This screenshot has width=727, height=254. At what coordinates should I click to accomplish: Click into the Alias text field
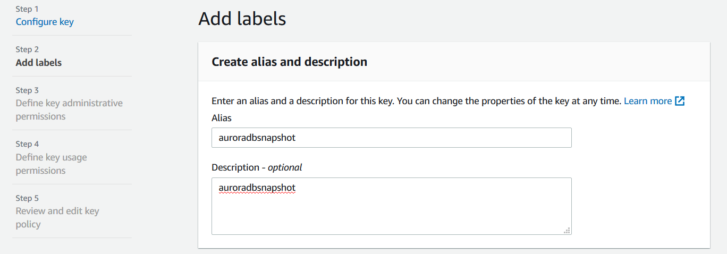click(x=391, y=138)
